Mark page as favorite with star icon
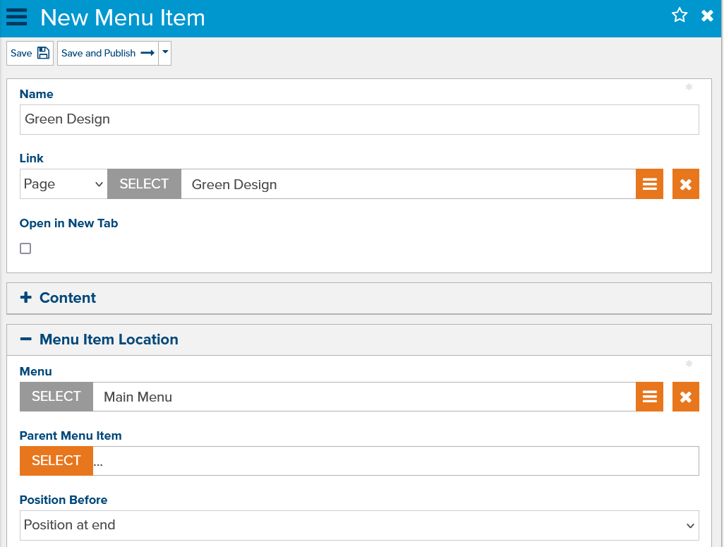724x547 pixels. 680,16
